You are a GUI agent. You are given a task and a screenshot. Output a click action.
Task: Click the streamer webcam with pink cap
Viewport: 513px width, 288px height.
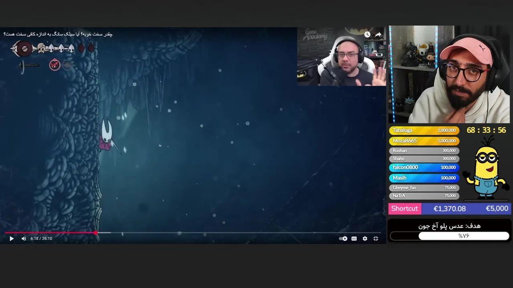click(x=449, y=74)
